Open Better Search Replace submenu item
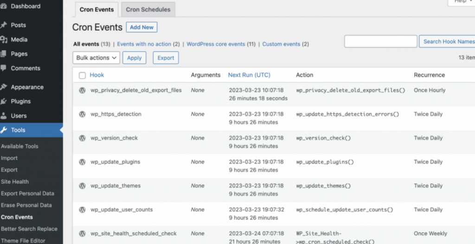 [x=29, y=229]
